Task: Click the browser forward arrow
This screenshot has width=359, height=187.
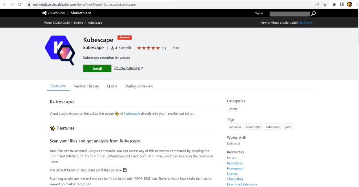Action: [x=12, y=4]
